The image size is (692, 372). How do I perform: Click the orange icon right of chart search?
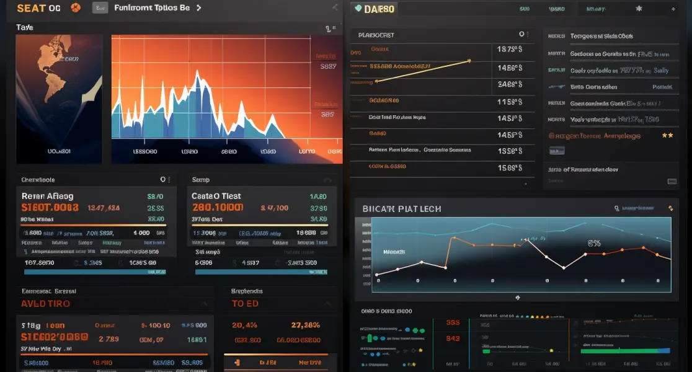[670, 208]
